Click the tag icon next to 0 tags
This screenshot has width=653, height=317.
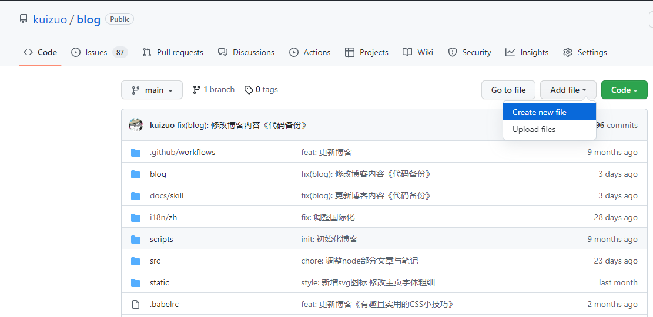tap(249, 90)
